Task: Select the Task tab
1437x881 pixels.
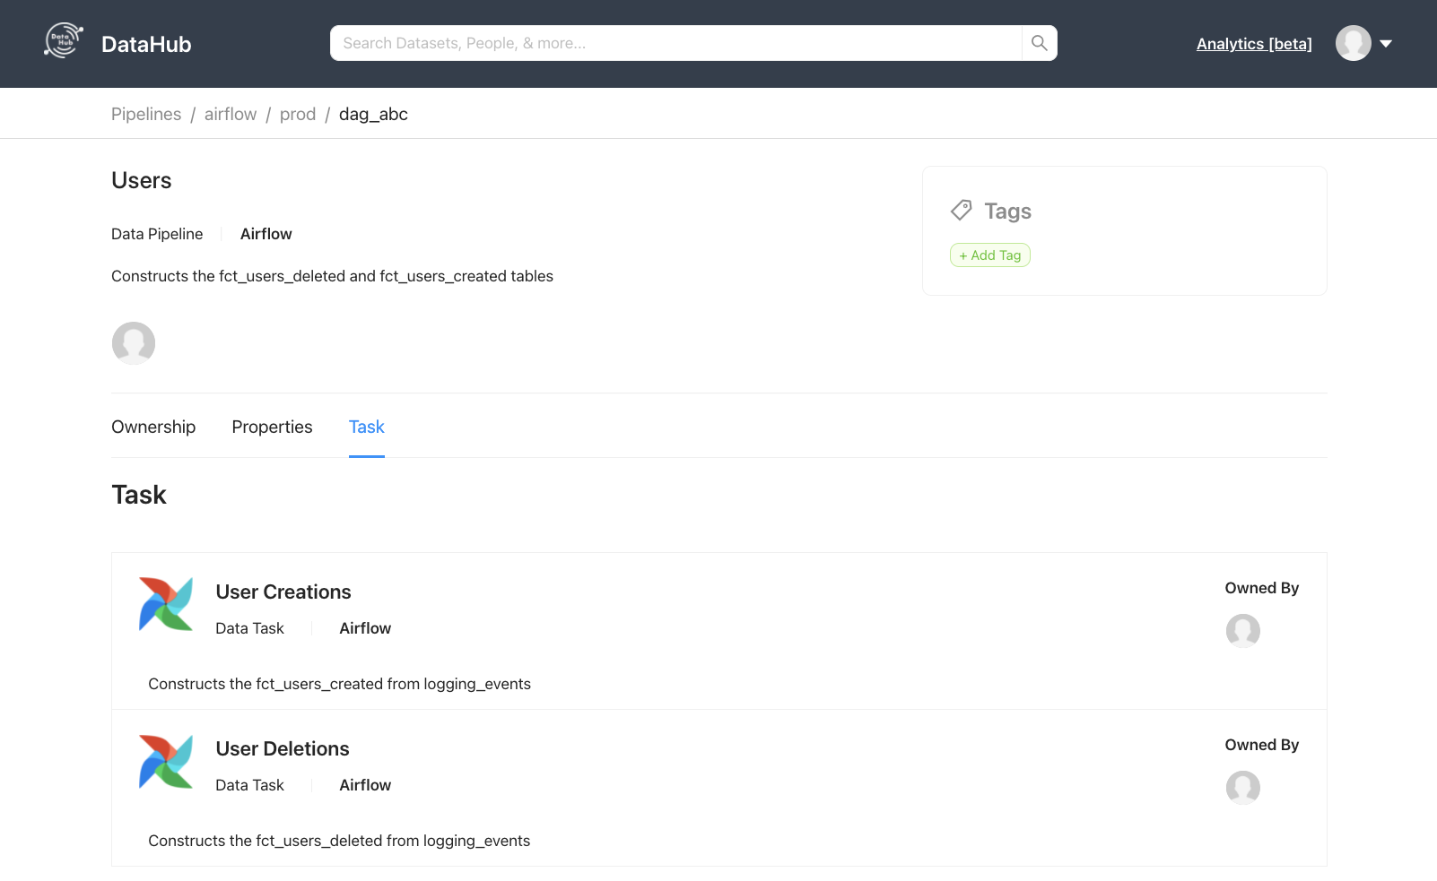Action: coord(366,427)
